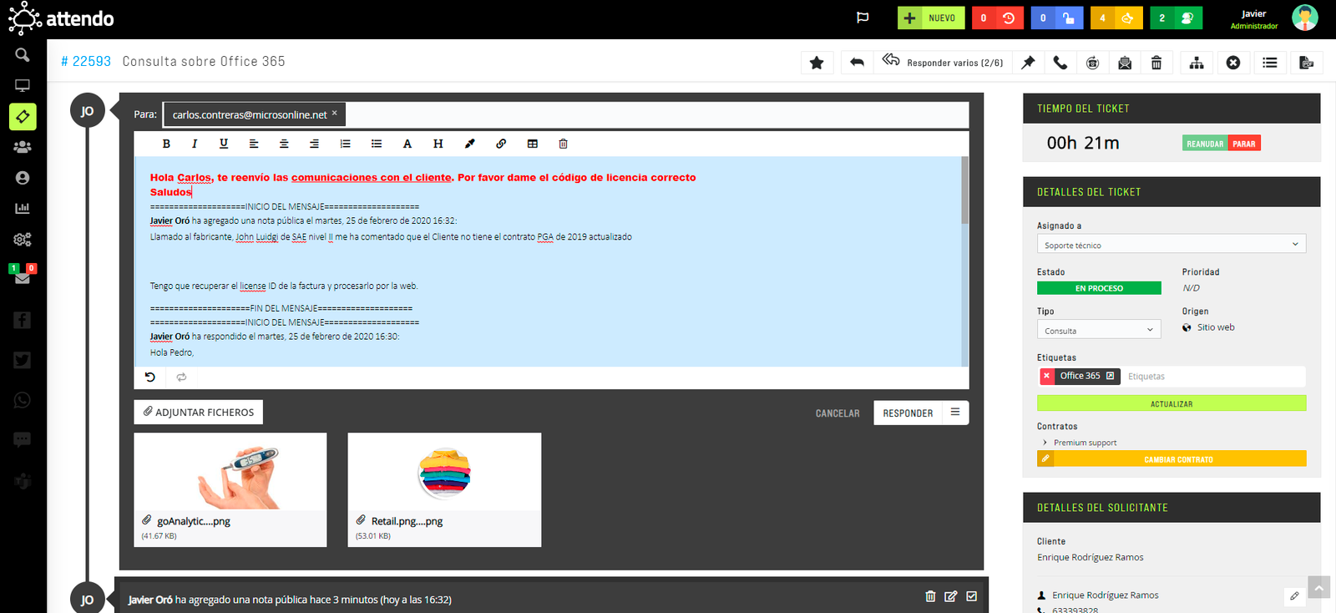
Task: Insert a table in the editor
Action: pos(532,144)
